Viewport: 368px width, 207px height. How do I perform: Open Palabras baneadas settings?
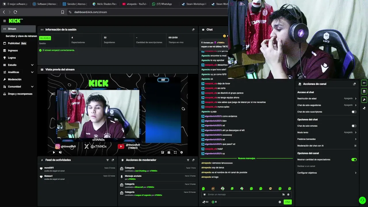(327, 139)
